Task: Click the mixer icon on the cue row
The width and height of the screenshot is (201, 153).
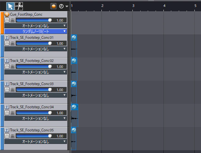Action: pos(13,20)
